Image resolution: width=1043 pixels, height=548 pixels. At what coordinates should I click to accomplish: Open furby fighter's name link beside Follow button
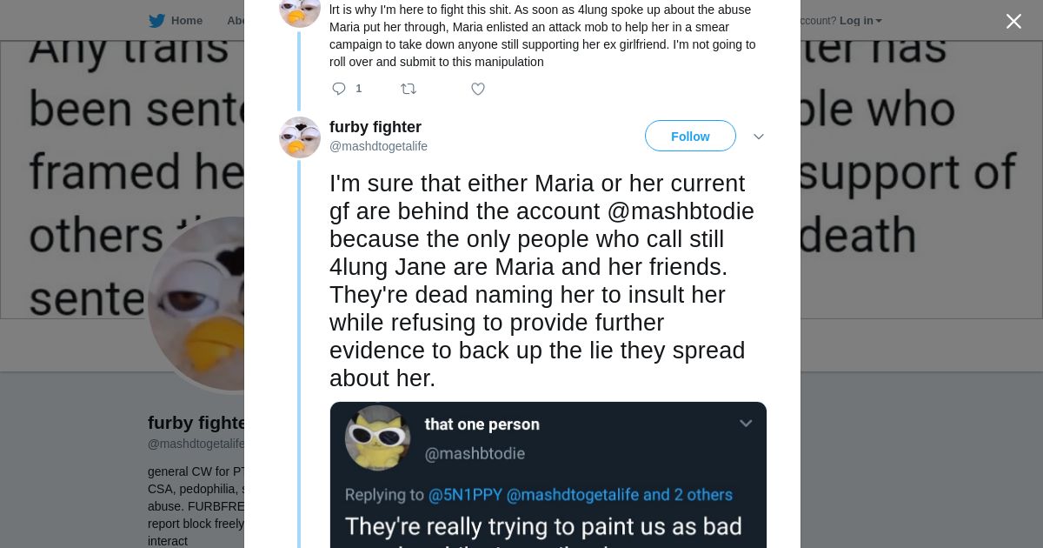[x=375, y=127]
